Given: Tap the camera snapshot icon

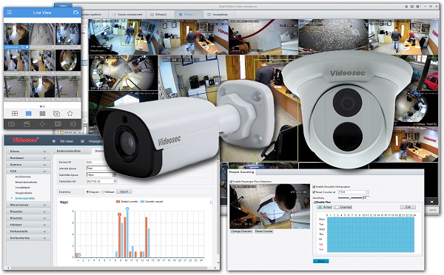Looking at the screenshot, I should tap(11, 124).
